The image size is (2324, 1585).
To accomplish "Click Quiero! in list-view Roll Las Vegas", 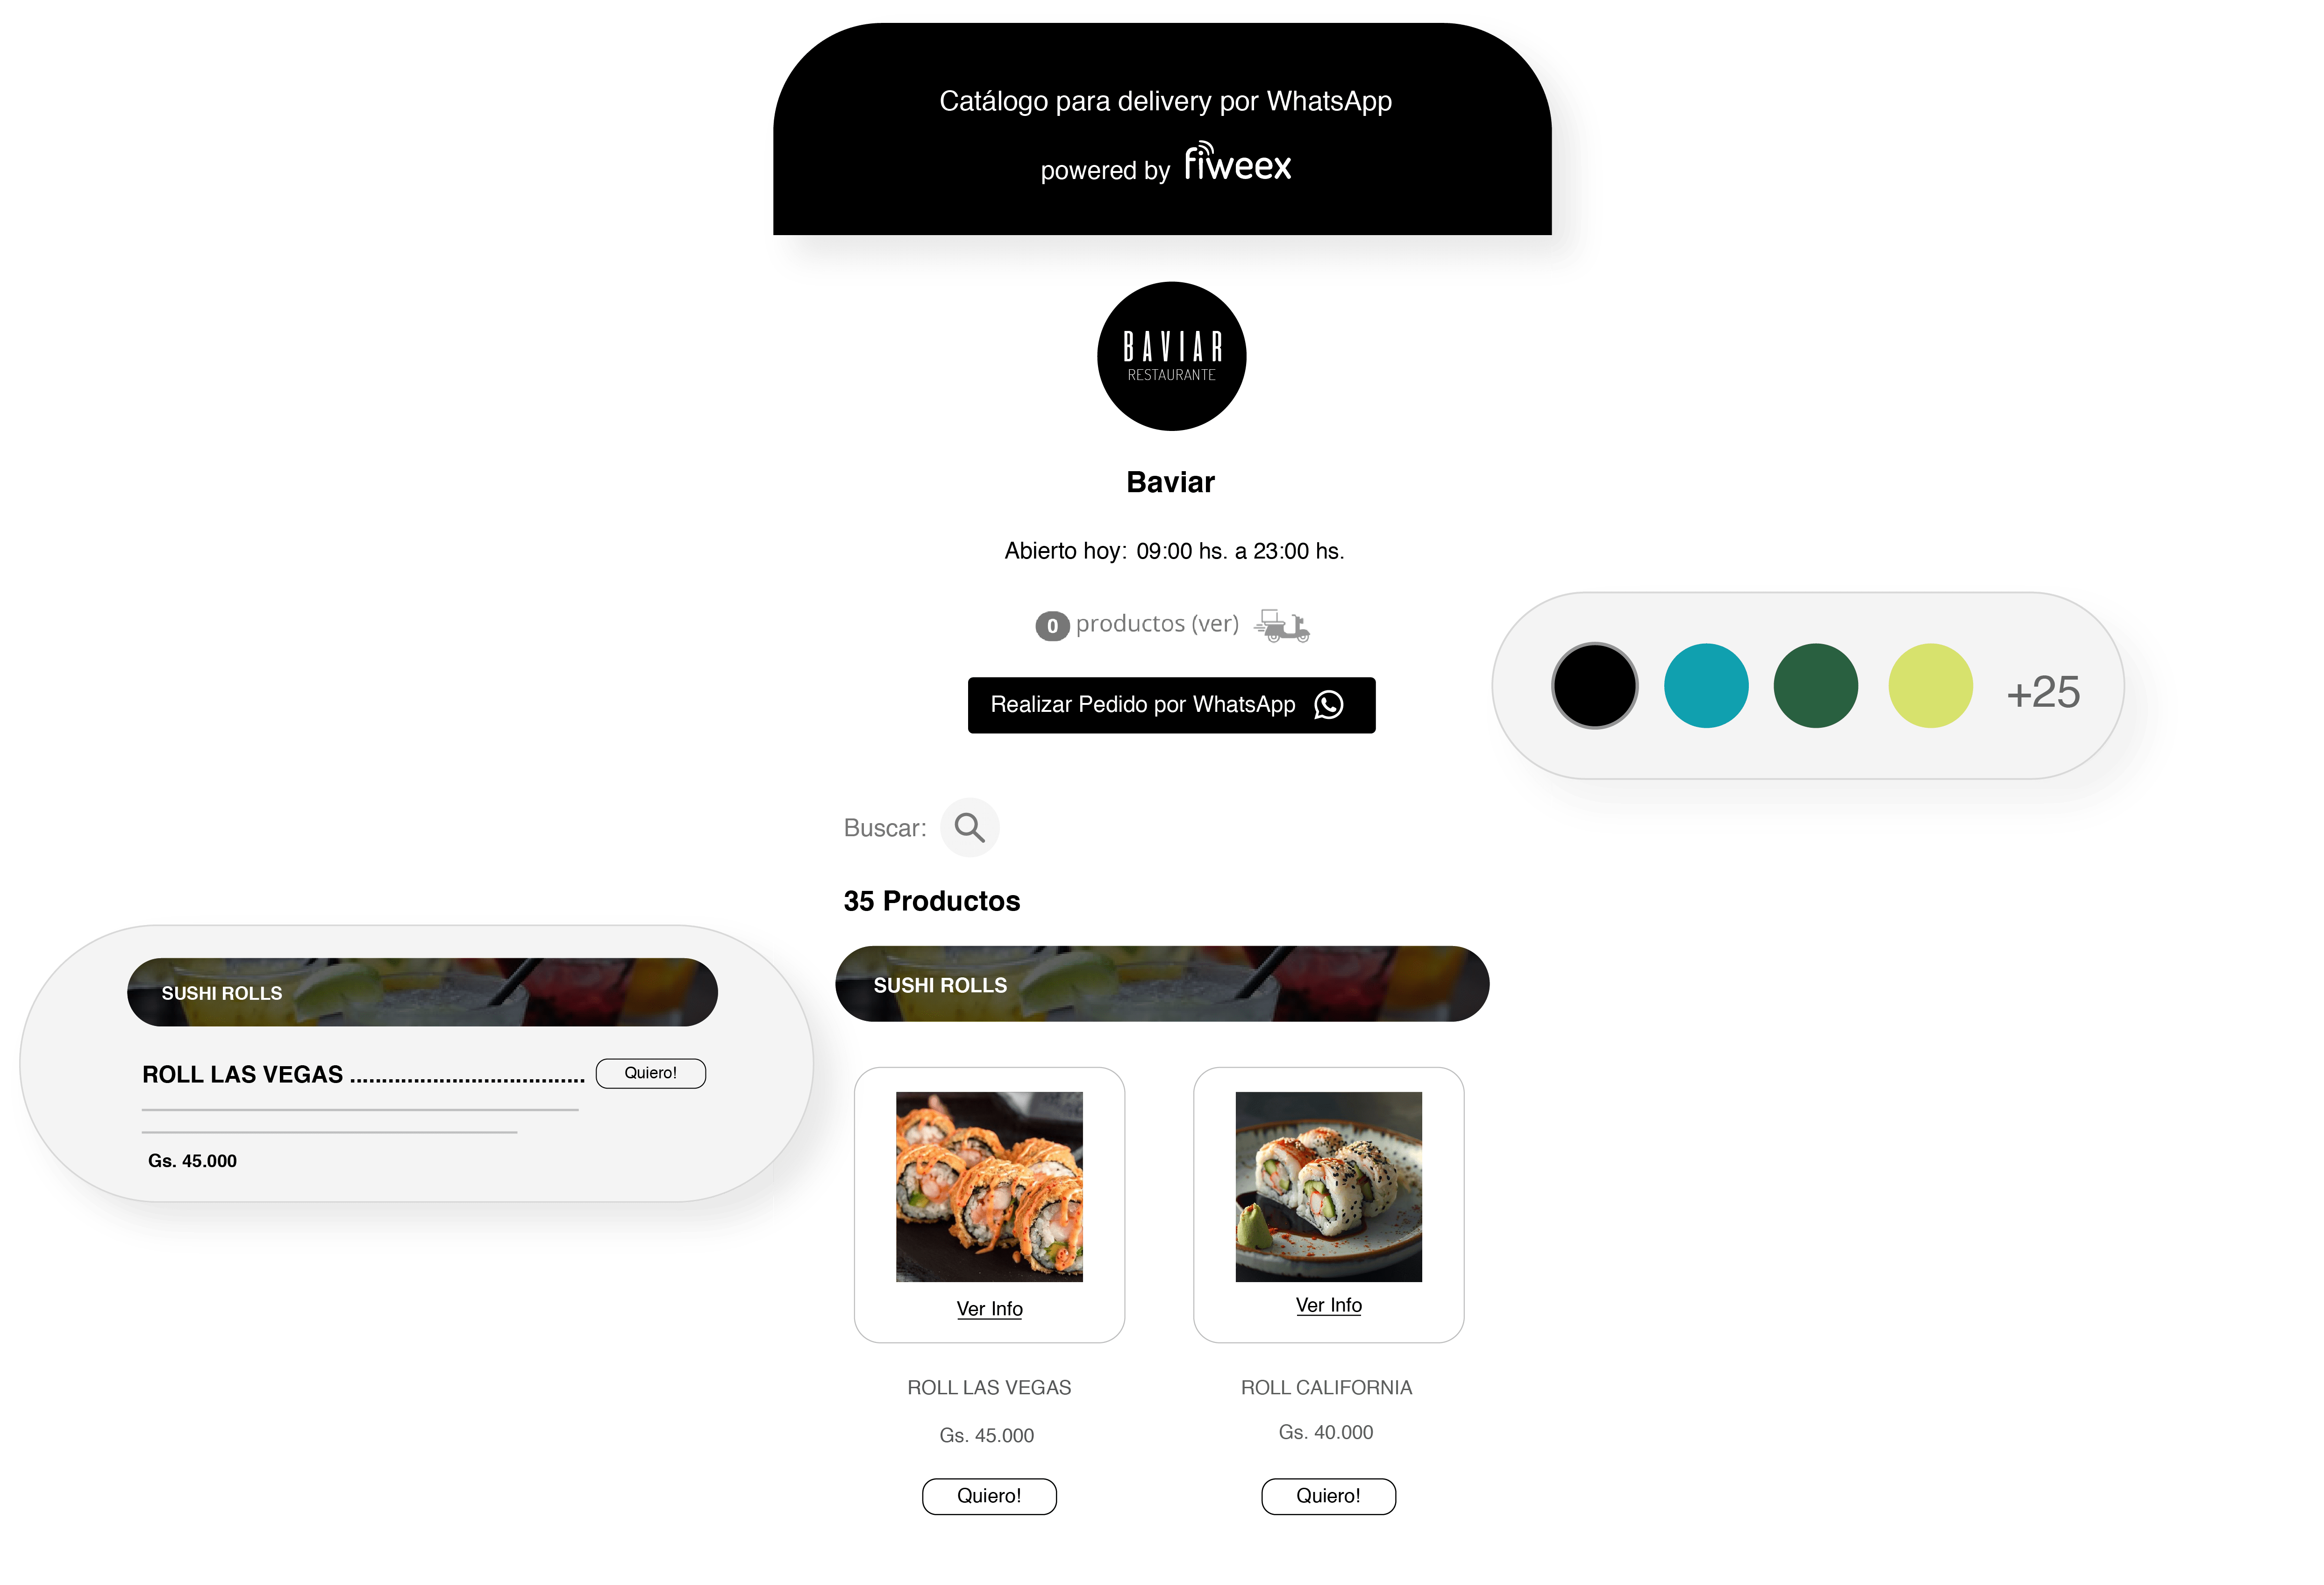I will [650, 1073].
